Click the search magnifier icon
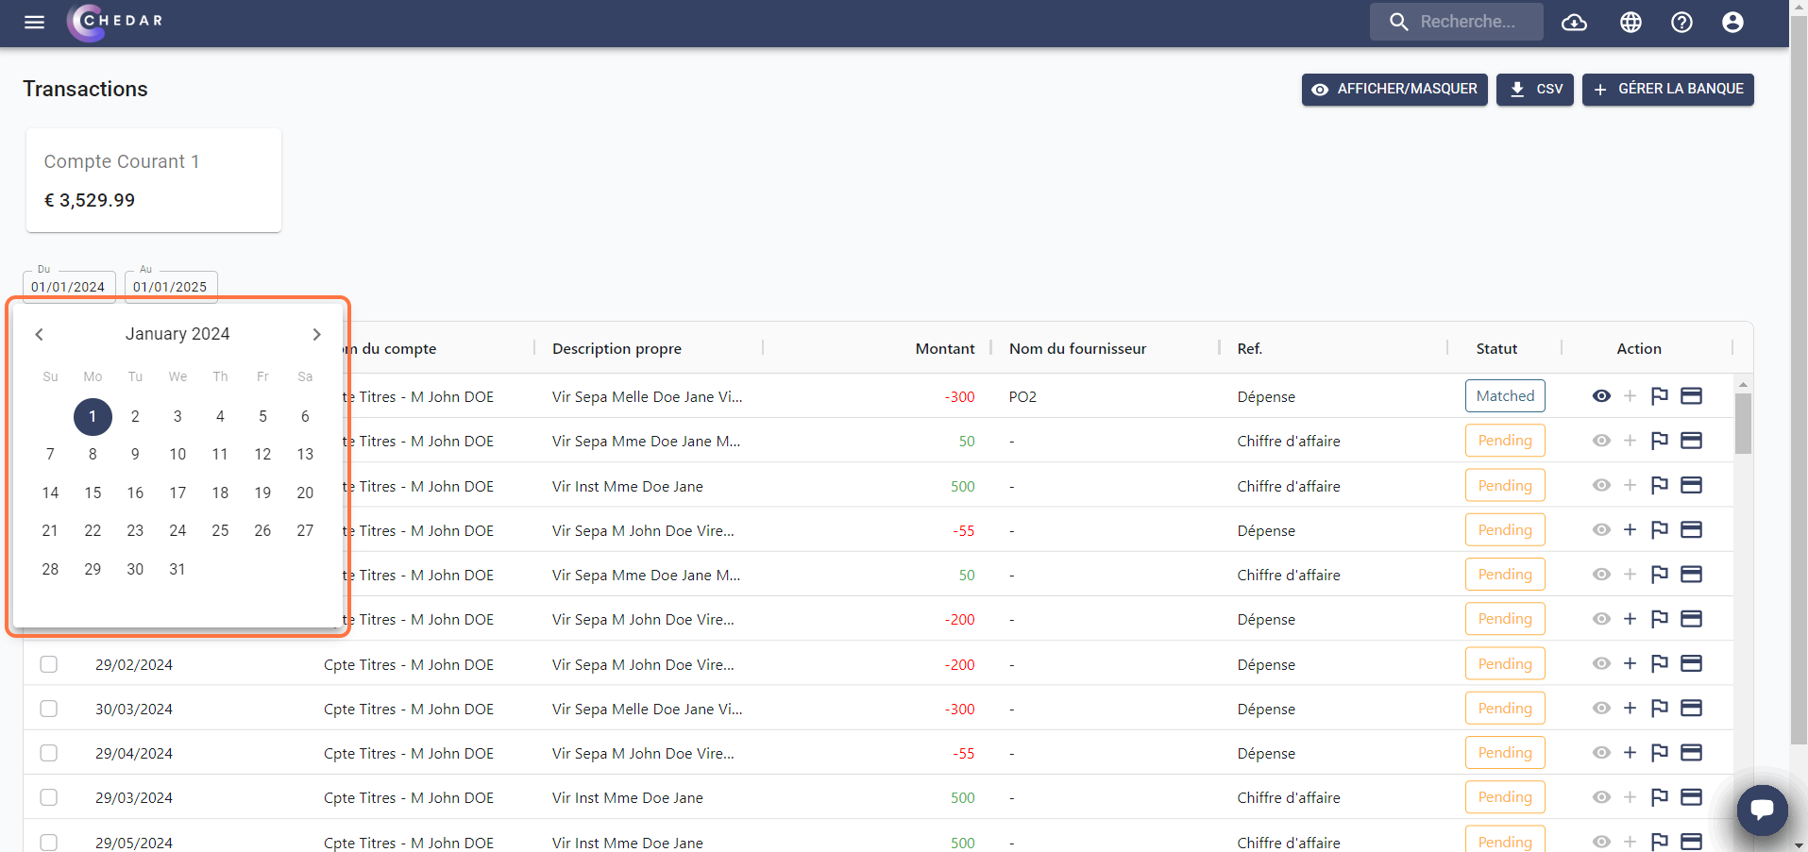 pyautogui.click(x=1399, y=22)
